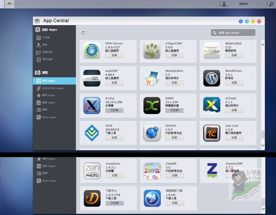Select 最新 Apps in upper sidebar
Image resolution: width=276 pixels, height=215 pixels.
tap(54, 102)
